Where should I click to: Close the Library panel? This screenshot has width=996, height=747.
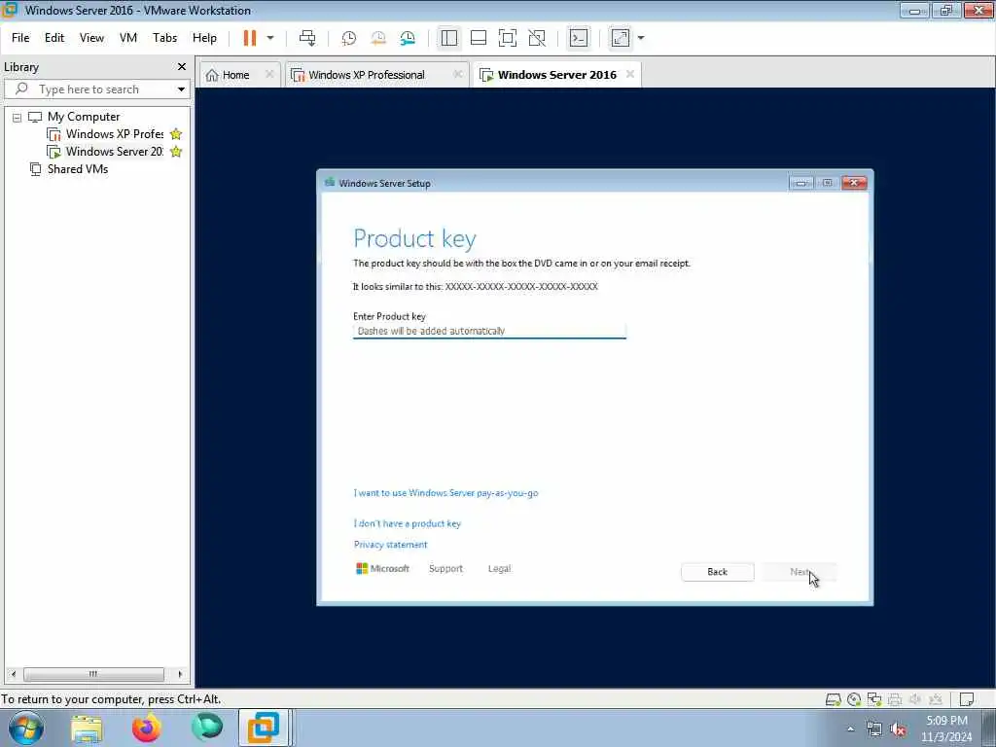click(182, 67)
